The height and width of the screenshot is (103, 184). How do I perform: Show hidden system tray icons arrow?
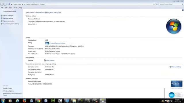(160, 101)
